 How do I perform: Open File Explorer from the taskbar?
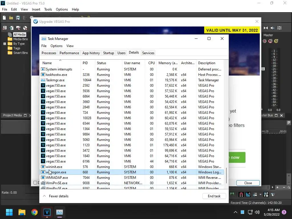tap(22, 212)
